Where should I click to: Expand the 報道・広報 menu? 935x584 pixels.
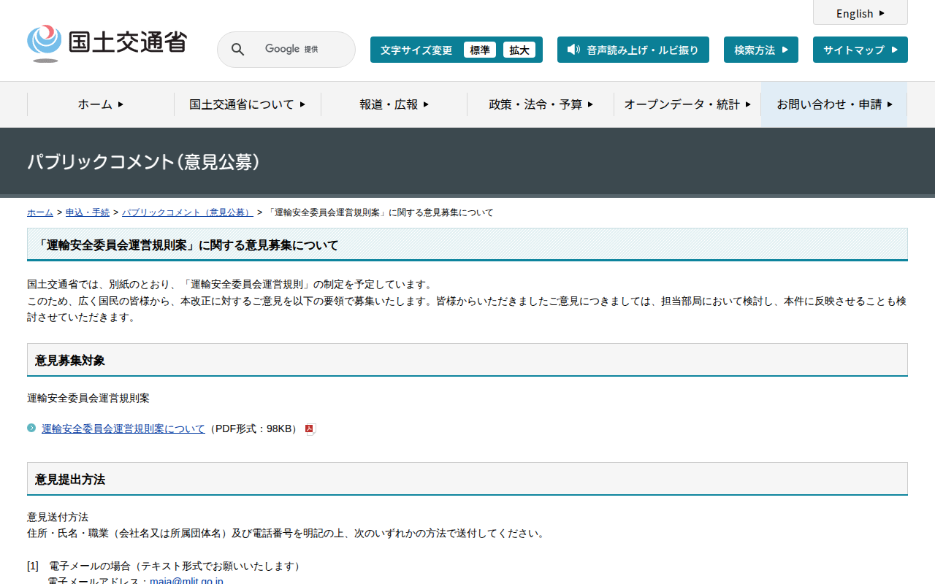pyautogui.click(x=394, y=104)
